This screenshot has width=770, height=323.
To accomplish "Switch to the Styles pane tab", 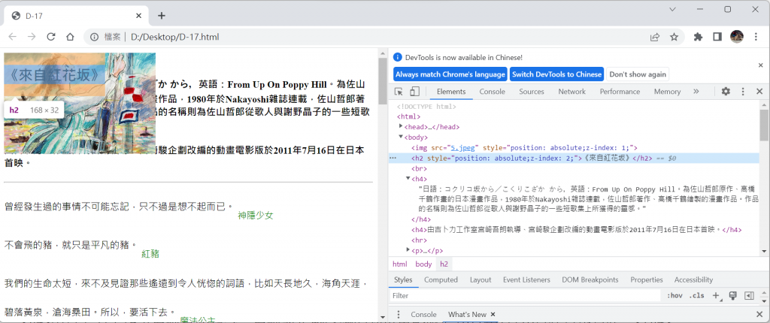I will (x=403, y=279).
